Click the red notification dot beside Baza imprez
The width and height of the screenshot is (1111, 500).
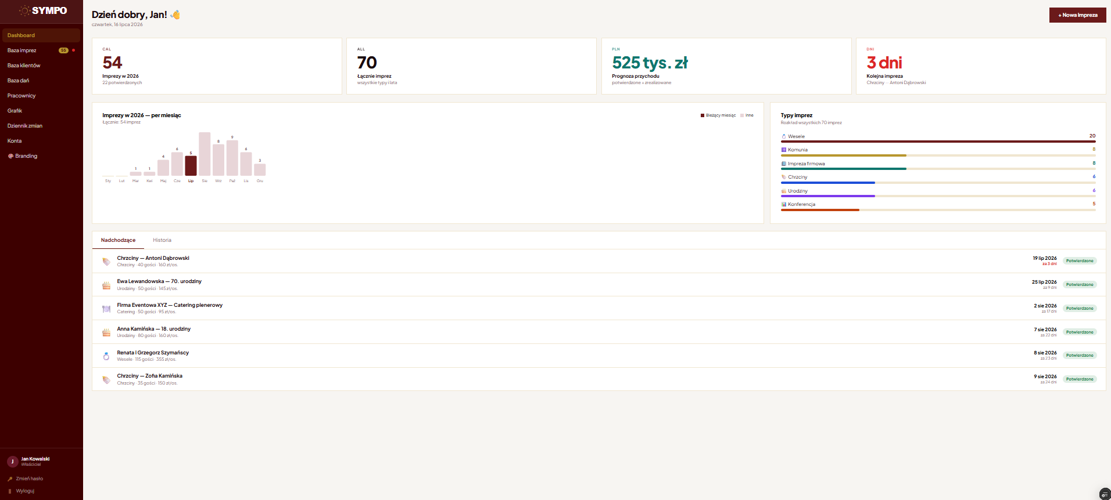(x=73, y=50)
